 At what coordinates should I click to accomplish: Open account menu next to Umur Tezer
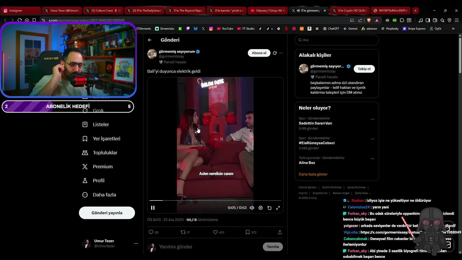click(136, 243)
